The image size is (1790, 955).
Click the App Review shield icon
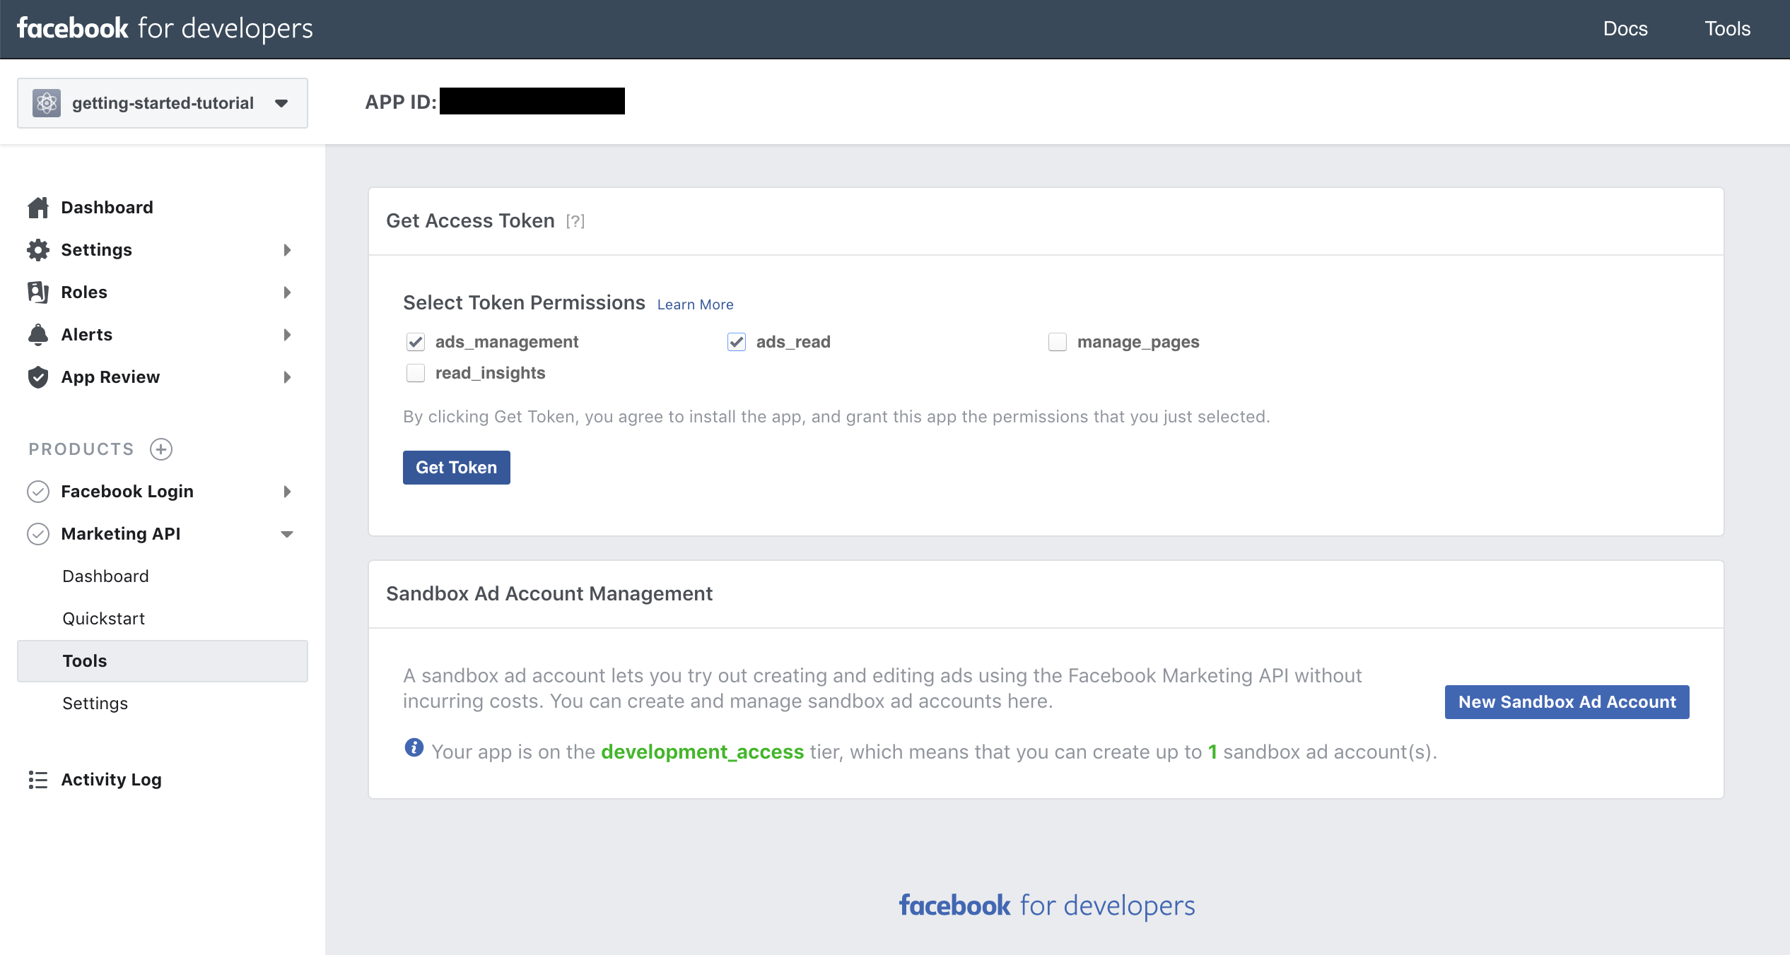pyautogui.click(x=38, y=377)
